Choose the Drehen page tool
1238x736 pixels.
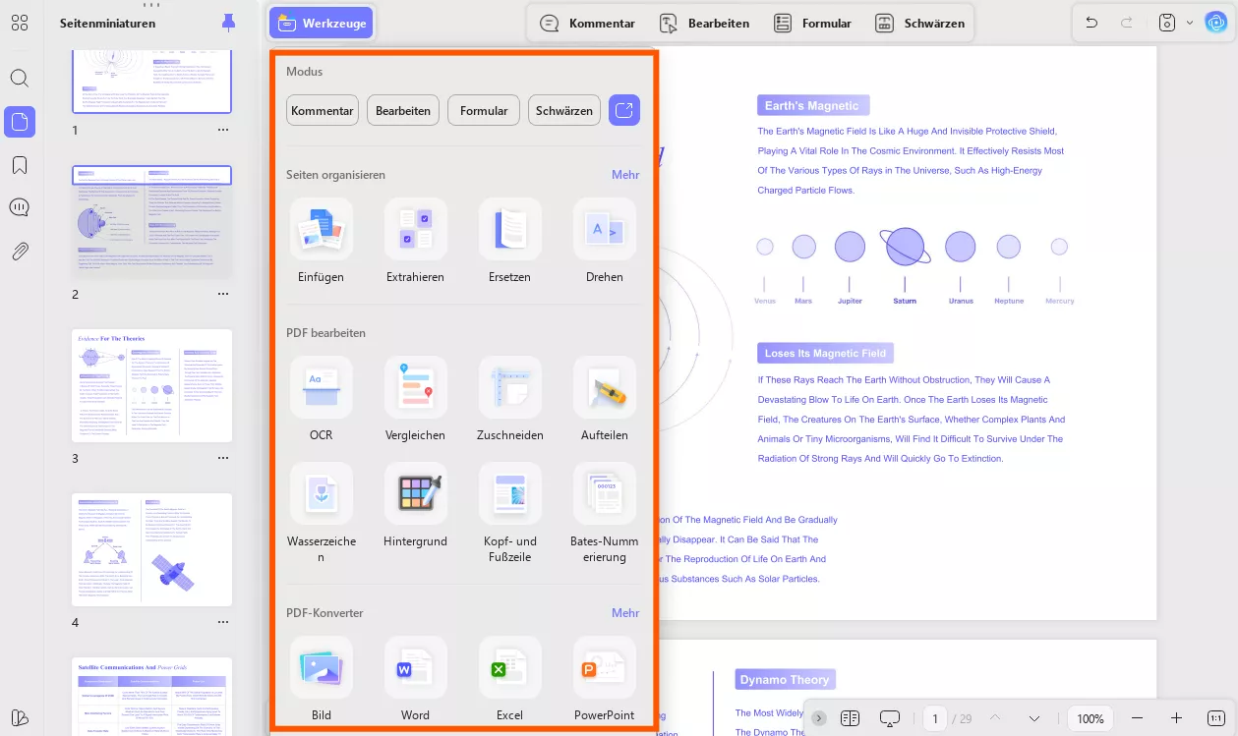[605, 241]
